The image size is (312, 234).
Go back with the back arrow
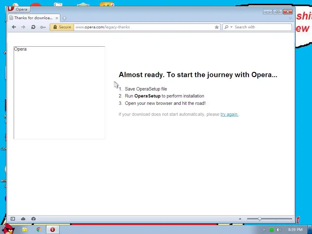click(14, 27)
